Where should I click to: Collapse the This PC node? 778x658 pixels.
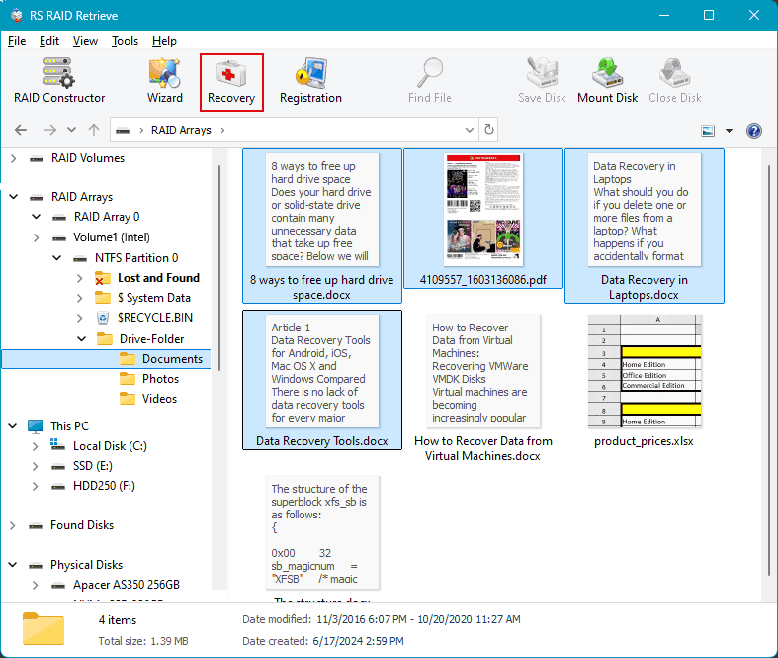(13, 426)
